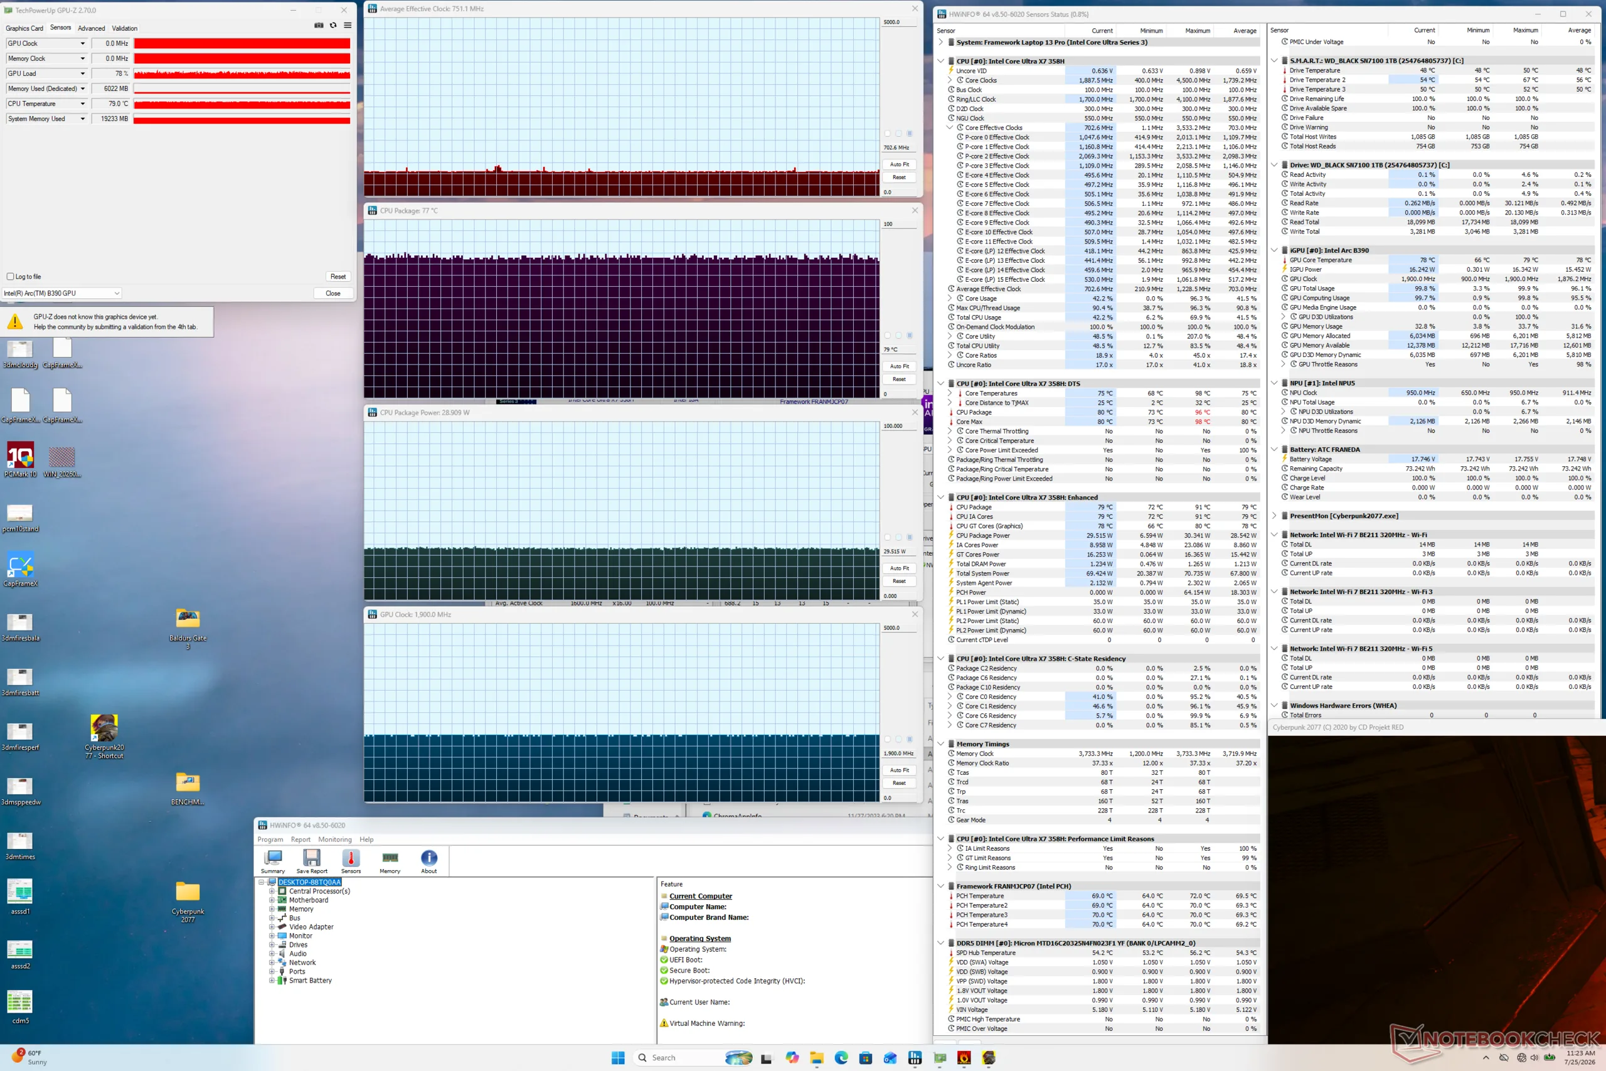
Task: Launch the Cyberpunk 2077 shortcut on desktop
Action: pyautogui.click(x=105, y=737)
